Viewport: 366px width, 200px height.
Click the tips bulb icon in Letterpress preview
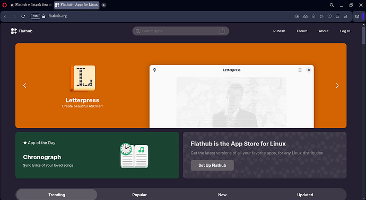point(154,70)
